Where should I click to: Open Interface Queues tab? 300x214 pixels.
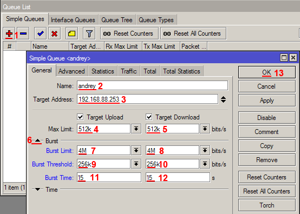(73, 20)
